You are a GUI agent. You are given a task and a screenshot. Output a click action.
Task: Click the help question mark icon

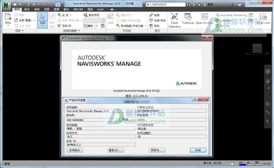click(239, 5)
